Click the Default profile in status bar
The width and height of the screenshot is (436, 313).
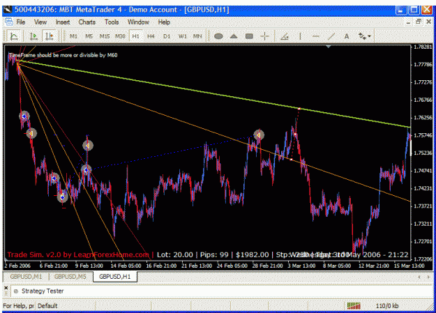click(x=47, y=306)
